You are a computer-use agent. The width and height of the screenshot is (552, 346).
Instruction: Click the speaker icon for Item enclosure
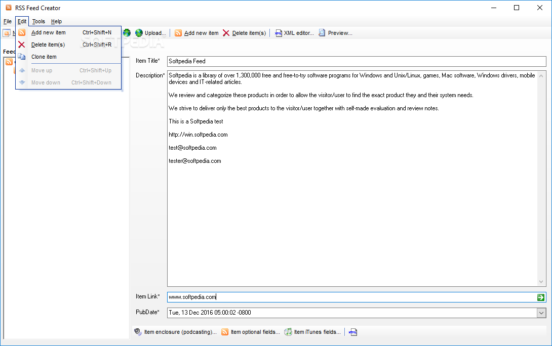tap(138, 332)
